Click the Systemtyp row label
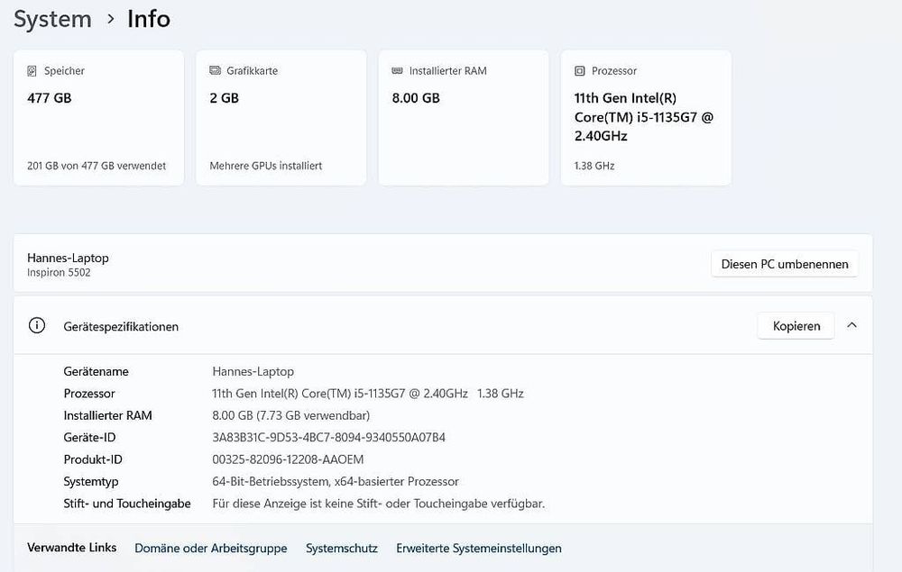The image size is (902, 572). point(91,481)
